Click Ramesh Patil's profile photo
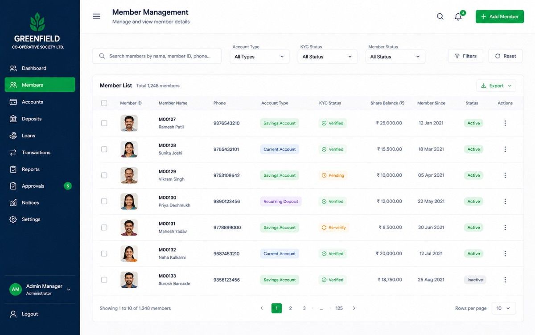The width and height of the screenshot is (535, 335). [129, 123]
